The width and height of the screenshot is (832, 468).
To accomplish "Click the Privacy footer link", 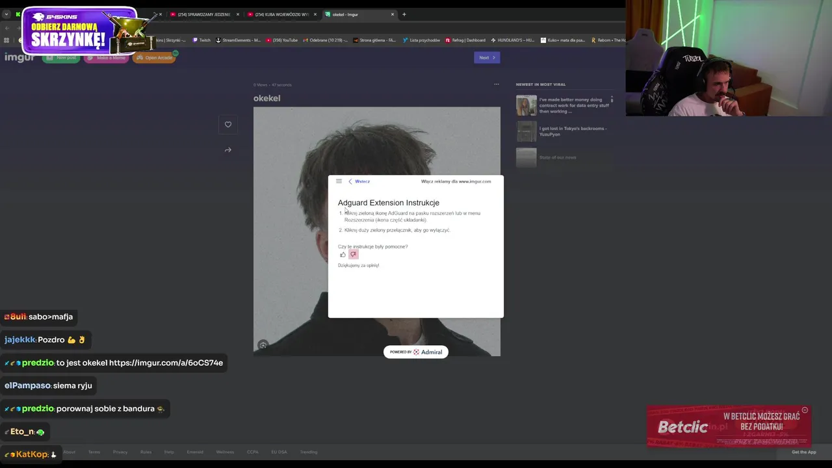I will pos(120,452).
